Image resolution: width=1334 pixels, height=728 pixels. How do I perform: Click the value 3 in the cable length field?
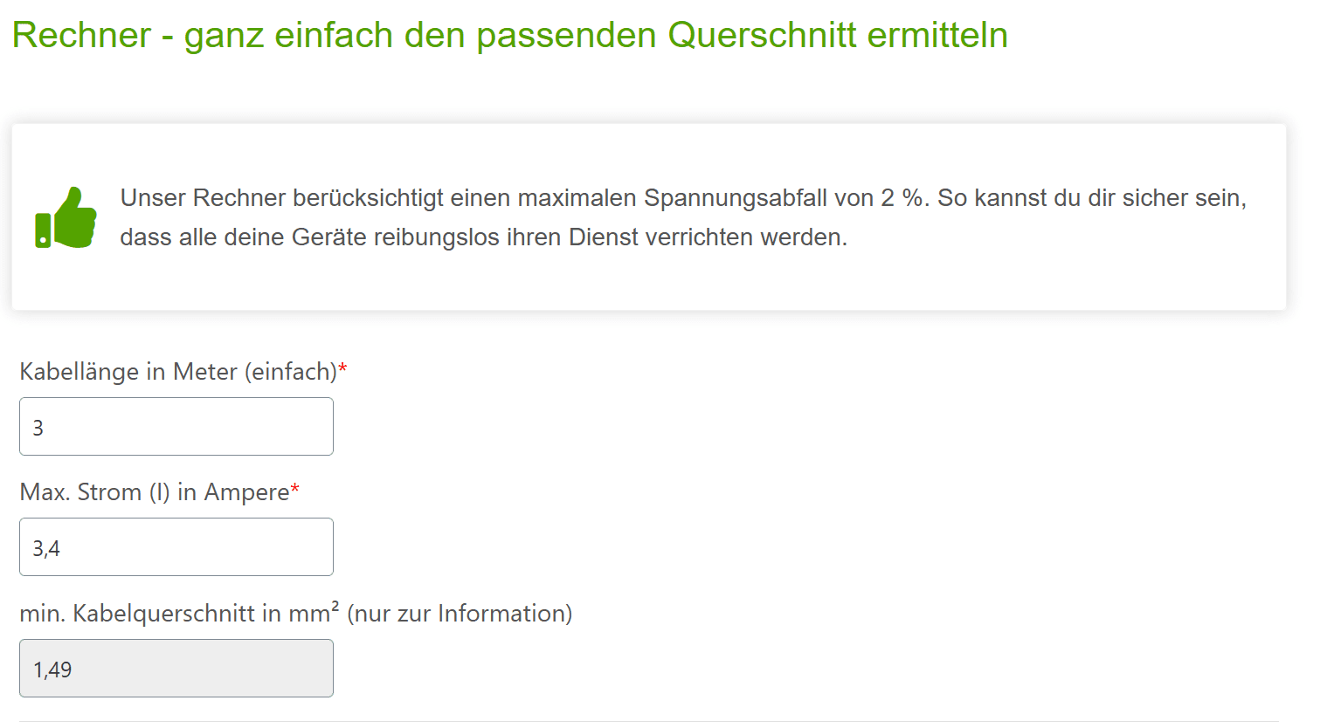coord(38,428)
